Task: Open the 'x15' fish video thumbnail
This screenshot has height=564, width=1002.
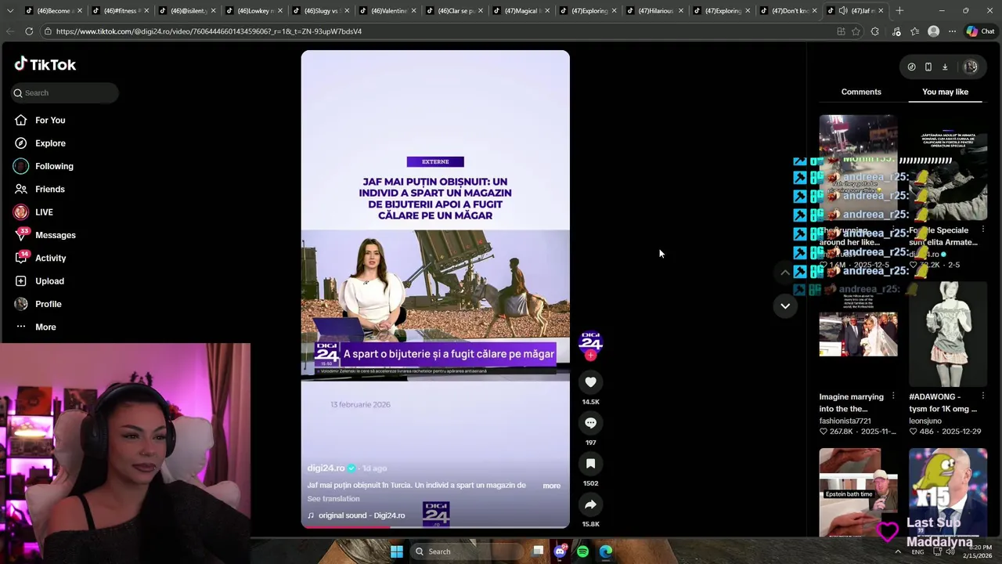Action: [948, 492]
